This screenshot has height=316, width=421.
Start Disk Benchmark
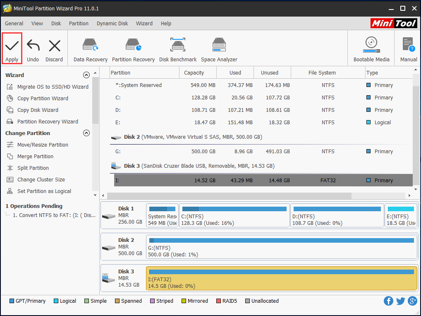(x=178, y=50)
